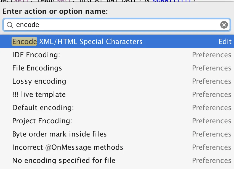Click Preferences label beside IDE Encoding

tap(212, 55)
